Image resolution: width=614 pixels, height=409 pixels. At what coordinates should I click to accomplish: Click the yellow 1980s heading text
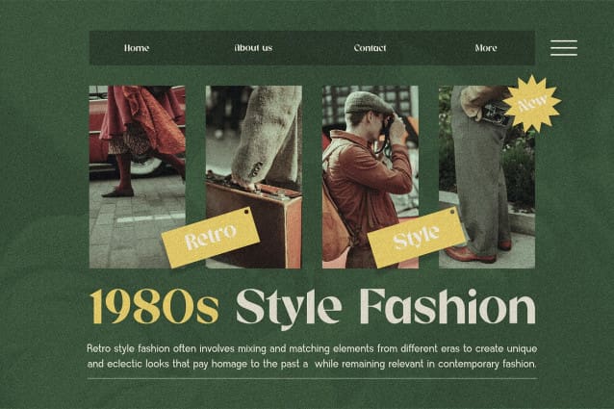tap(154, 307)
